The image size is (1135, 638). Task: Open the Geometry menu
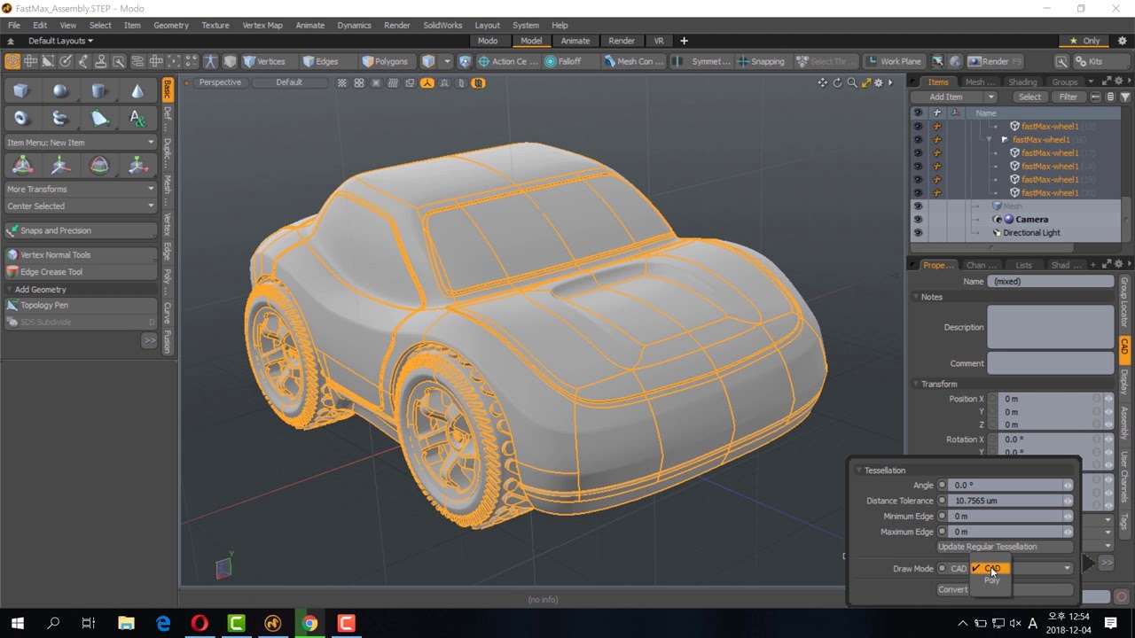point(171,25)
